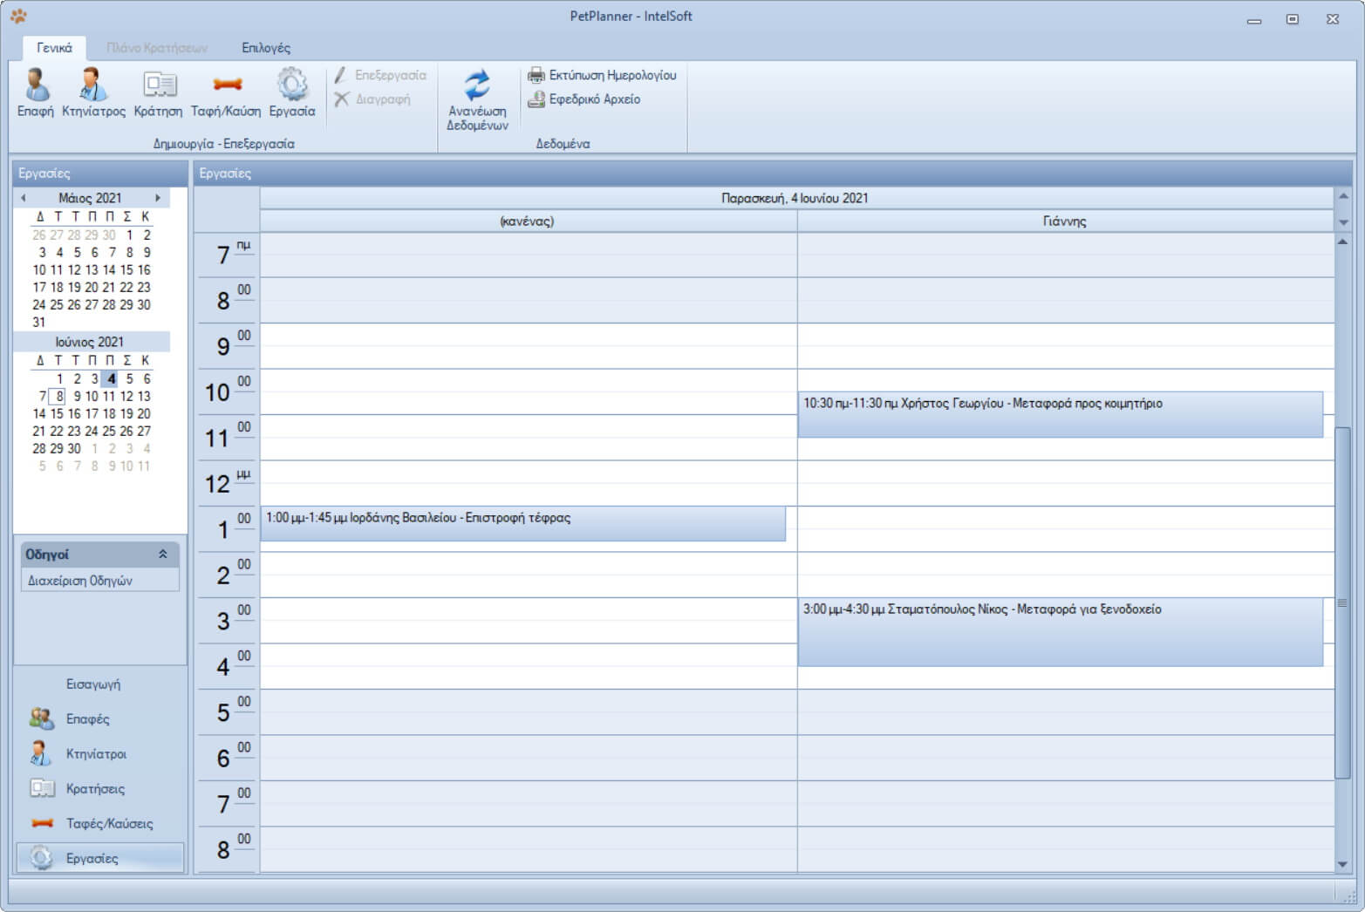The image size is (1365, 912).
Task: Collapse the Οδηγοί panel chevron
Action: click(x=162, y=555)
